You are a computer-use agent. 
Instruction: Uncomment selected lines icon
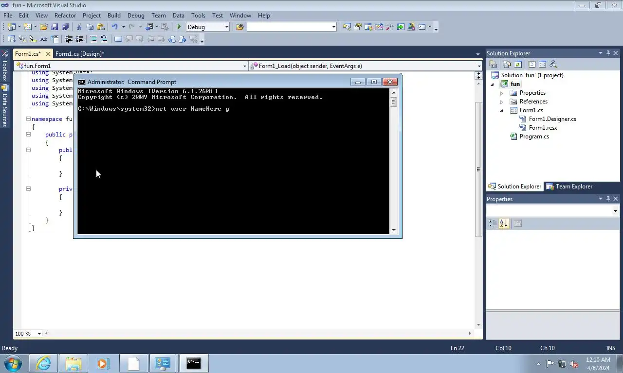[104, 39]
